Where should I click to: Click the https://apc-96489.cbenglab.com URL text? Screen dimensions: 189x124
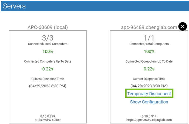coord(149,120)
